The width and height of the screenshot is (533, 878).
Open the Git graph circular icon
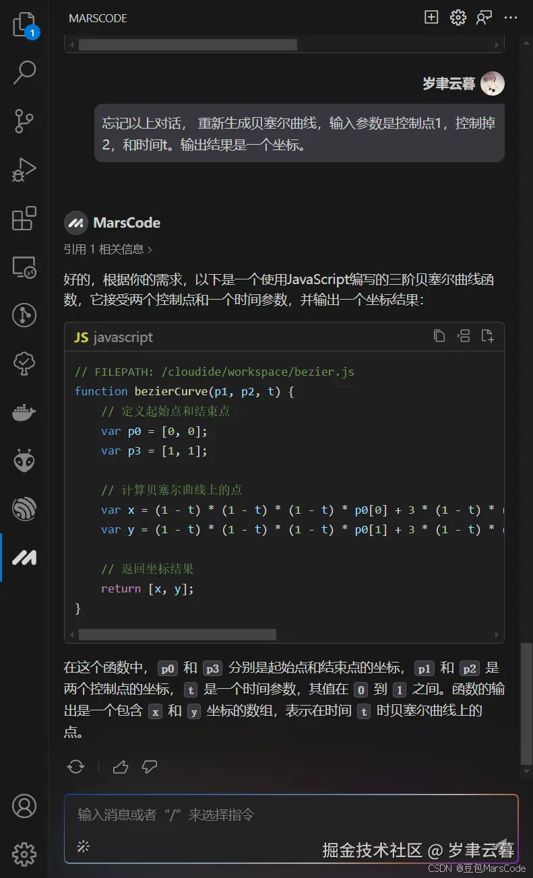coord(24,316)
